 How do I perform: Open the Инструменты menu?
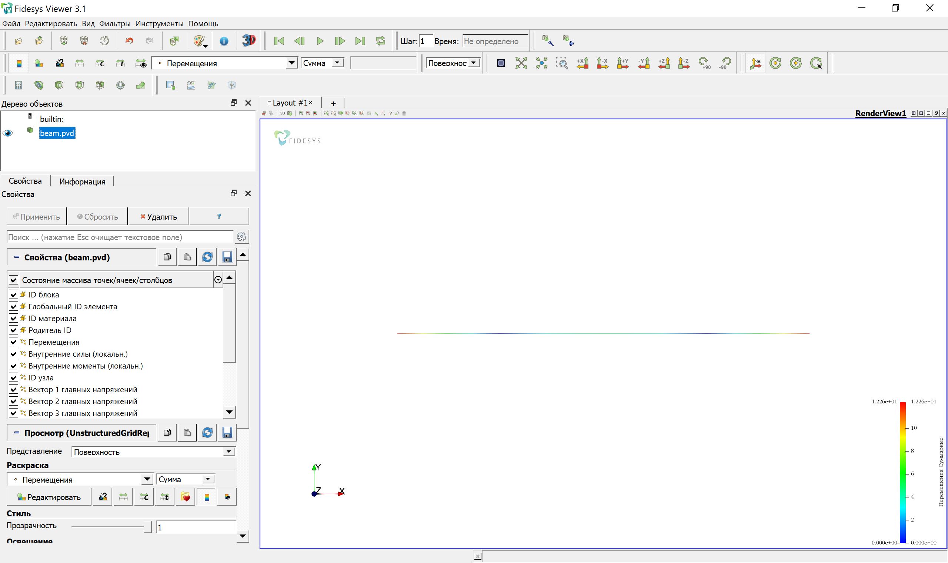[159, 24]
